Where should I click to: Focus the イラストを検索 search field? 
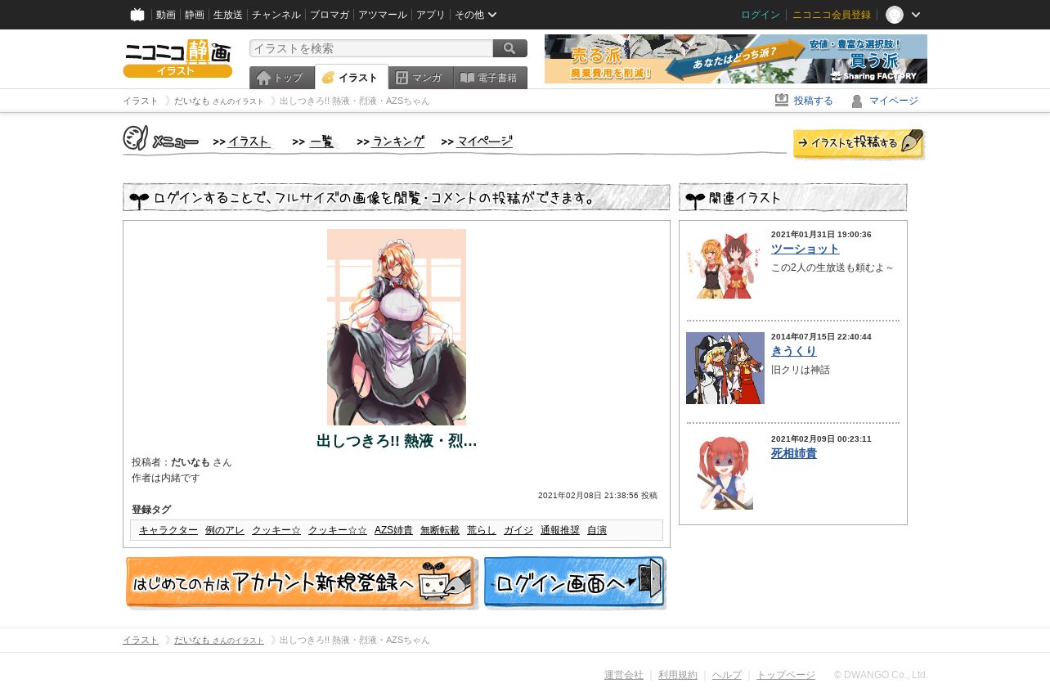point(371,48)
